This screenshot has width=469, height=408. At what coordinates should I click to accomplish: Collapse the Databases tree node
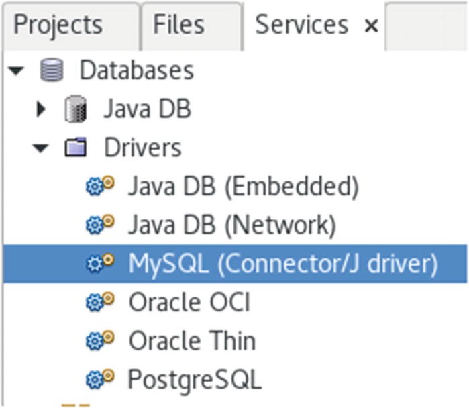pyautogui.click(x=16, y=71)
